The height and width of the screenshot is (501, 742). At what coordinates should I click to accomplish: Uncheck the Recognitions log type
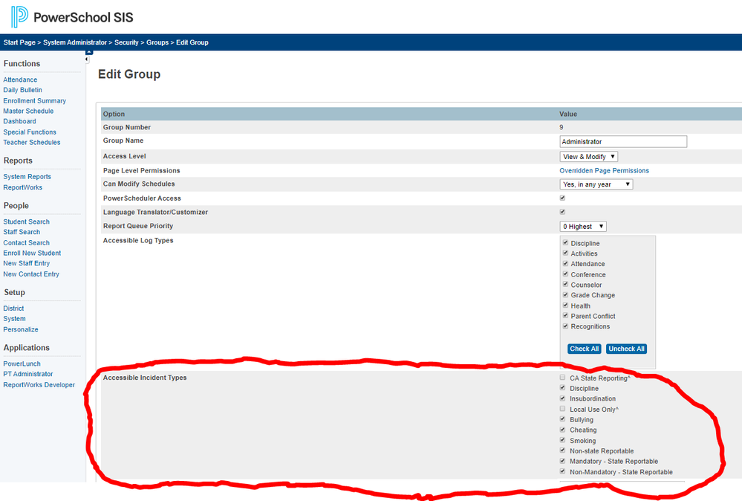(565, 326)
